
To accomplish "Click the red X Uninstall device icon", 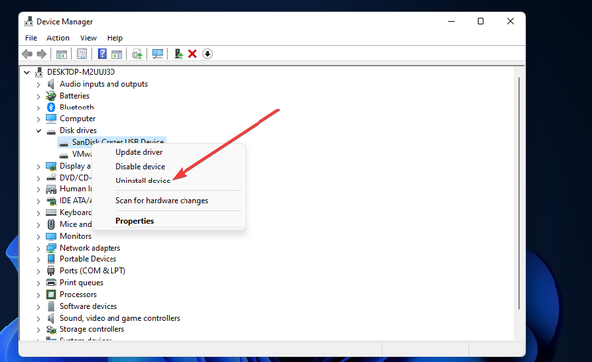I will 192,54.
